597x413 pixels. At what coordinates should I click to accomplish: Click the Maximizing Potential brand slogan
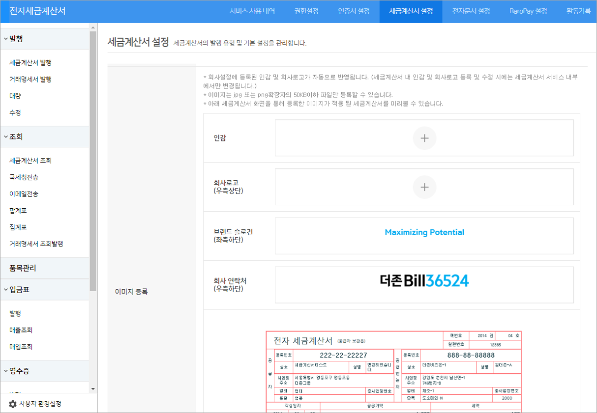424,232
